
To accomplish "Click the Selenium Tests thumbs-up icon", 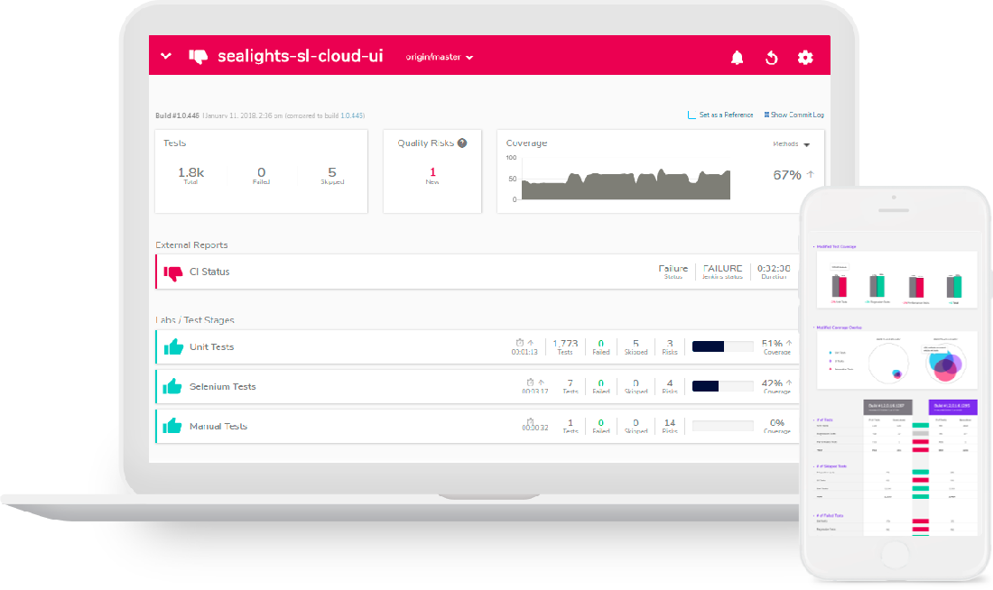I will (172, 387).
